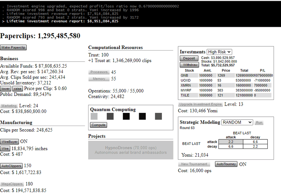The width and height of the screenshot is (281, 196).
Task: Add Memory with trust
Action: coord(99,79)
